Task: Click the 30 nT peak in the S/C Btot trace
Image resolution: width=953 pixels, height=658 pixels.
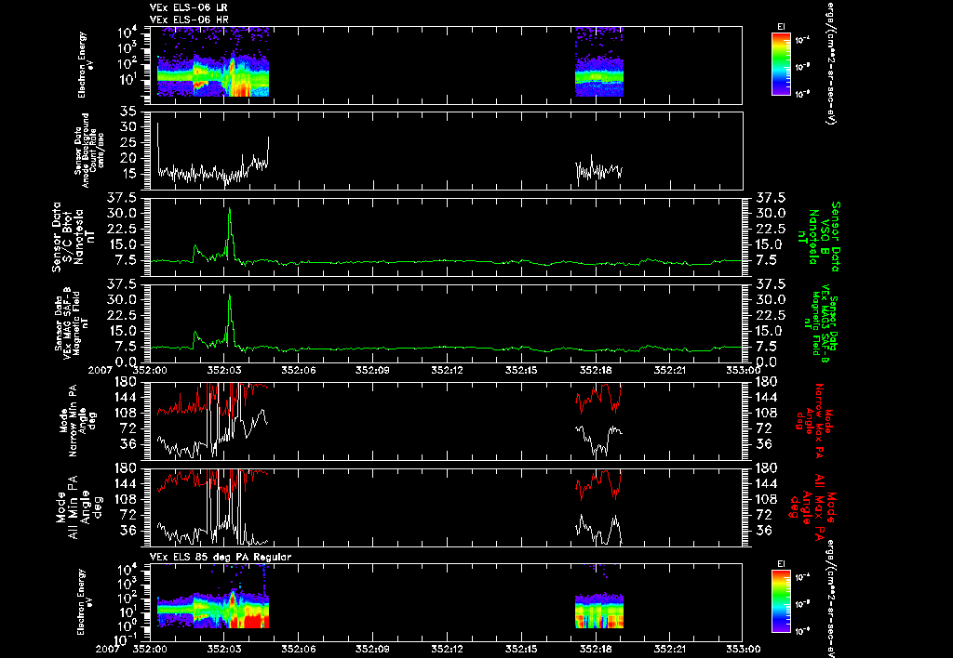Action: tap(230, 209)
